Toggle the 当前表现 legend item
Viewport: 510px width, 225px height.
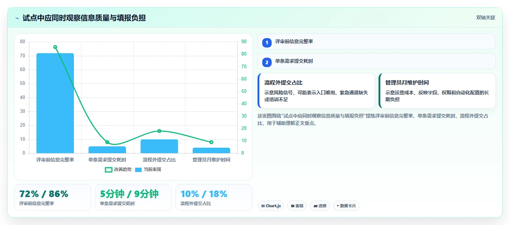[x=148, y=169]
